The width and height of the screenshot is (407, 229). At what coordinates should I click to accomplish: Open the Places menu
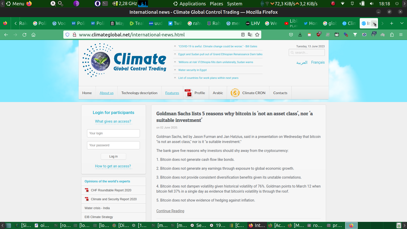[216, 4]
